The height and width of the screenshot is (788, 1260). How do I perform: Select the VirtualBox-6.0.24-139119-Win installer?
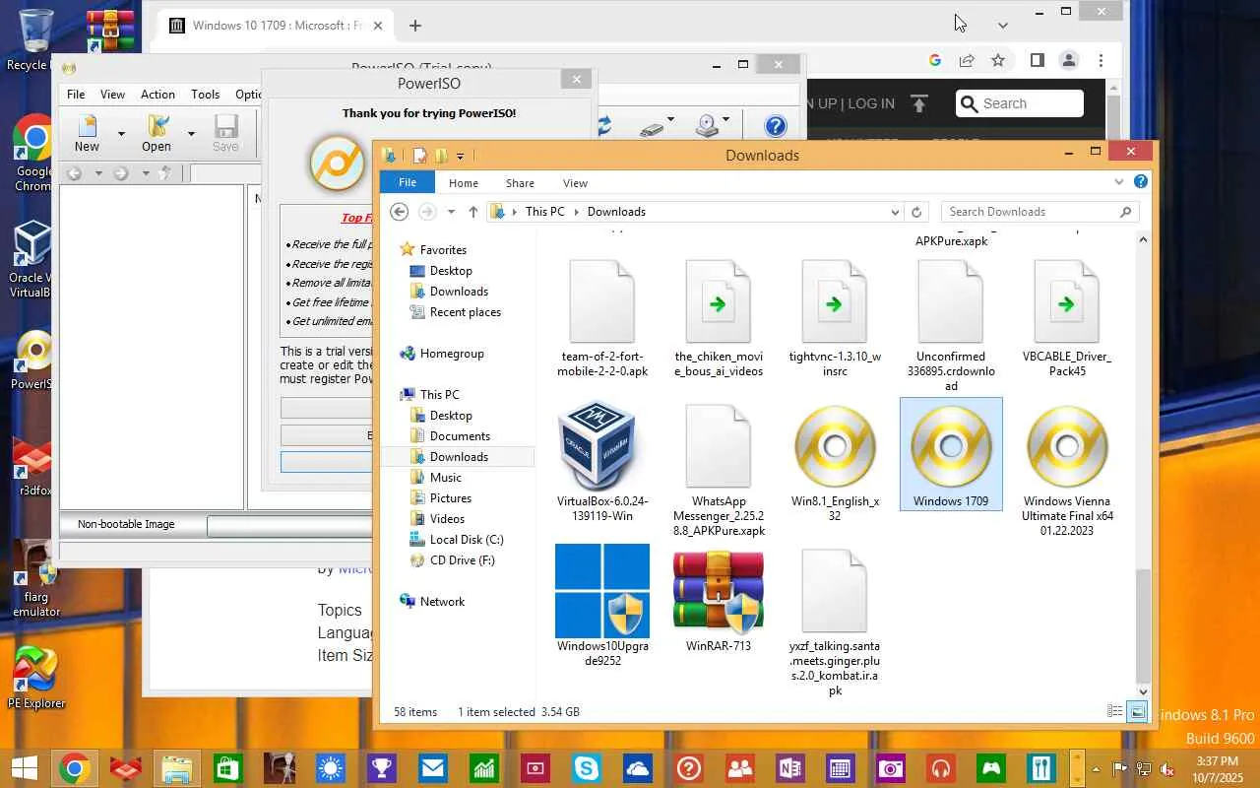[x=602, y=461]
